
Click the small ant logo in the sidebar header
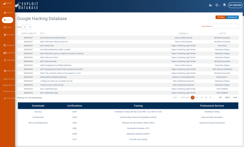pos(7,3)
